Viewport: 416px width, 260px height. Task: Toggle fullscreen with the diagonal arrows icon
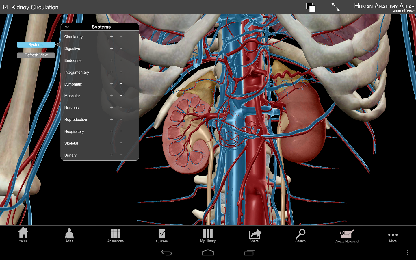(x=335, y=7)
